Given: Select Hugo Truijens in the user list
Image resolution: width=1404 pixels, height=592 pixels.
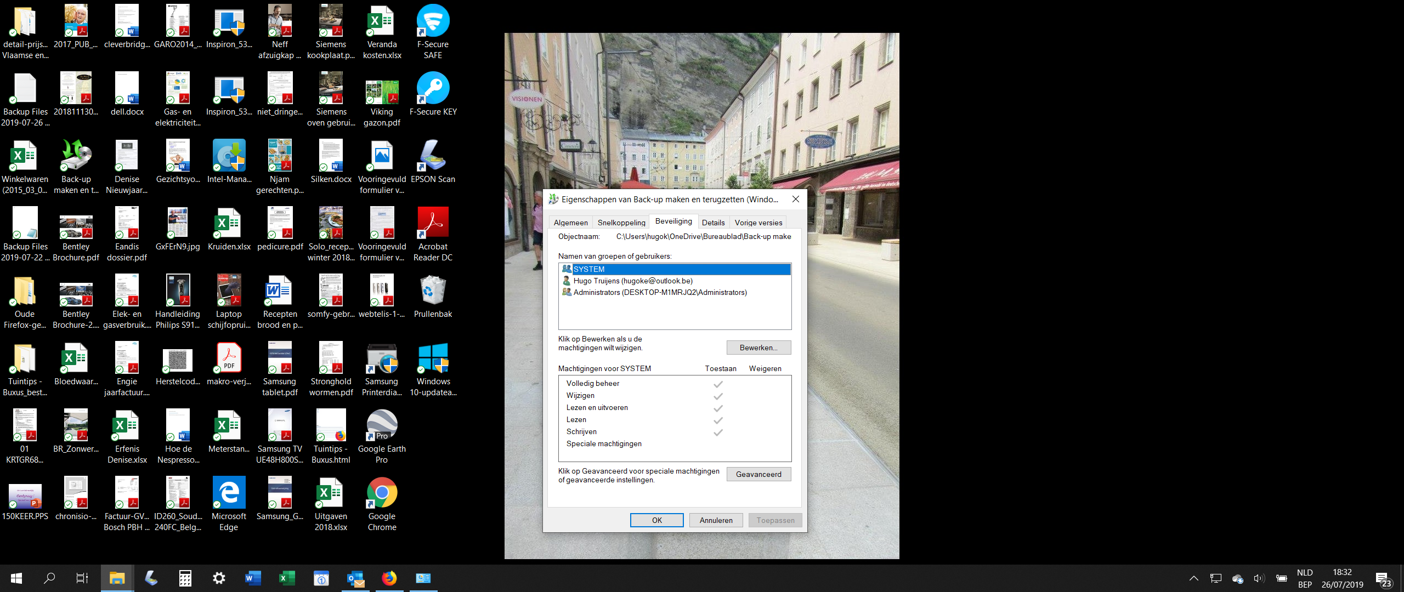Looking at the screenshot, I should pos(632,281).
